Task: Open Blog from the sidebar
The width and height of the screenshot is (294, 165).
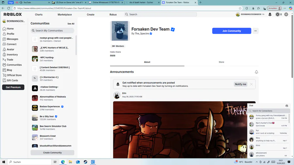Action: pos(9,70)
